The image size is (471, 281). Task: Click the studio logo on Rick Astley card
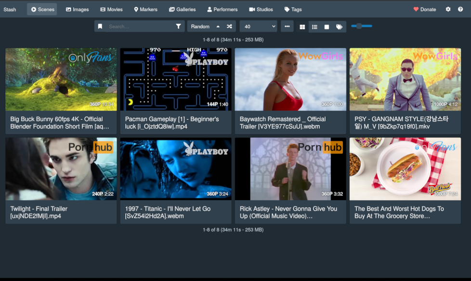(320, 147)
